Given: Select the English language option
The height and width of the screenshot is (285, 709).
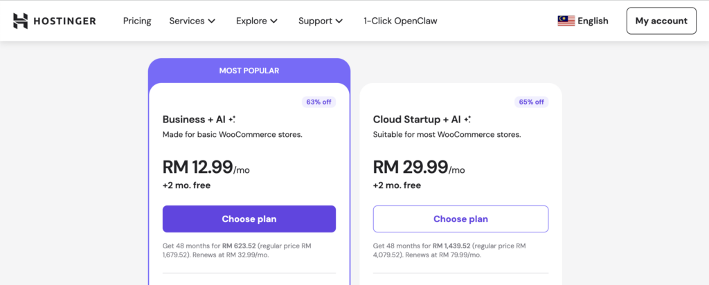Looking at the screenshot, I should 592,21.
